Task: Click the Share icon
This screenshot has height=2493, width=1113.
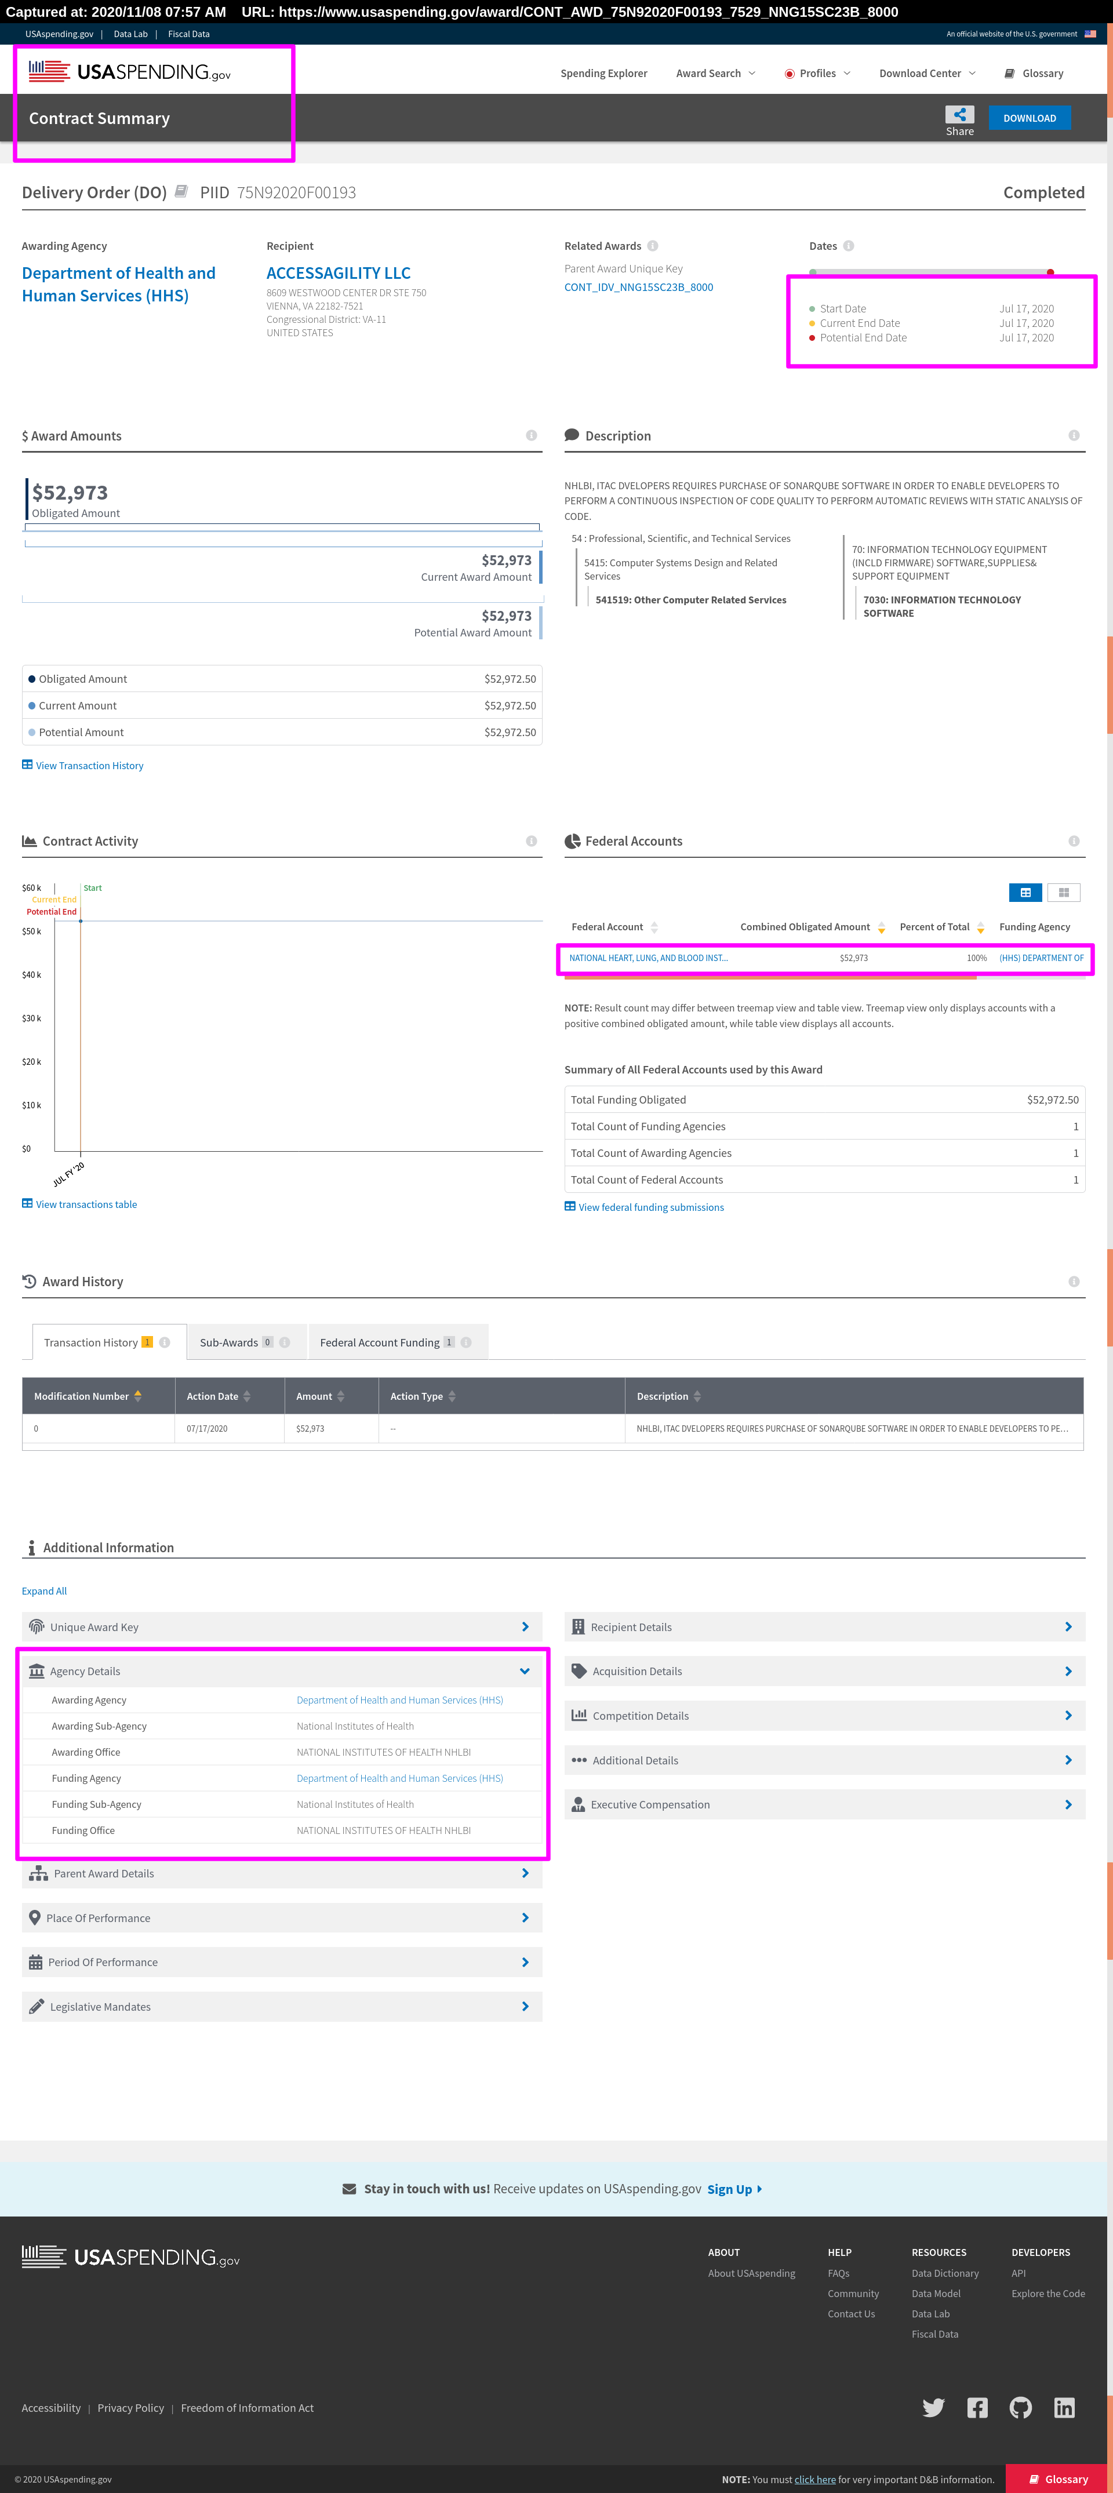Action: pyautogui.click(x=959, y=114)
